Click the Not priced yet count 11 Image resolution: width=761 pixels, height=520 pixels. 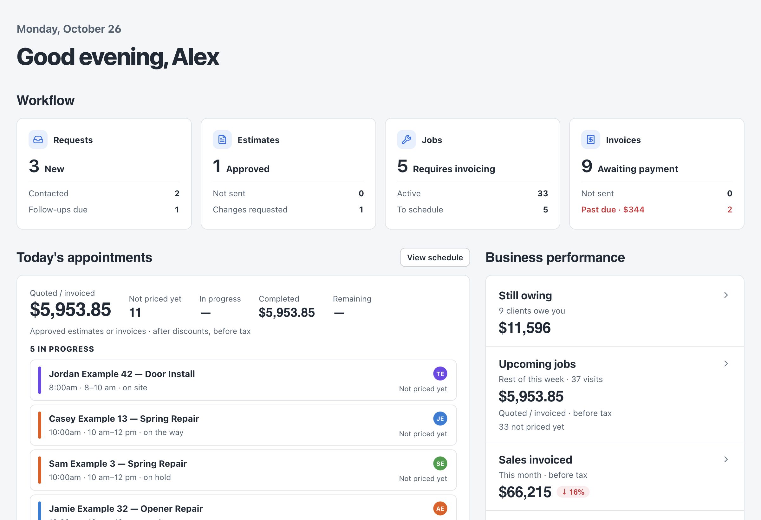(x=135, y=312)
